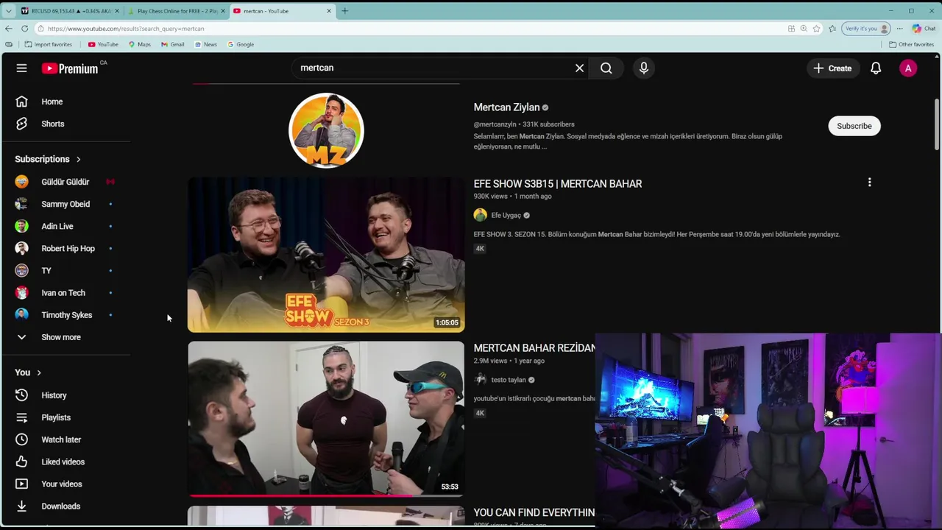Start voice search with the microphone icon

click(x=644, y=68)
